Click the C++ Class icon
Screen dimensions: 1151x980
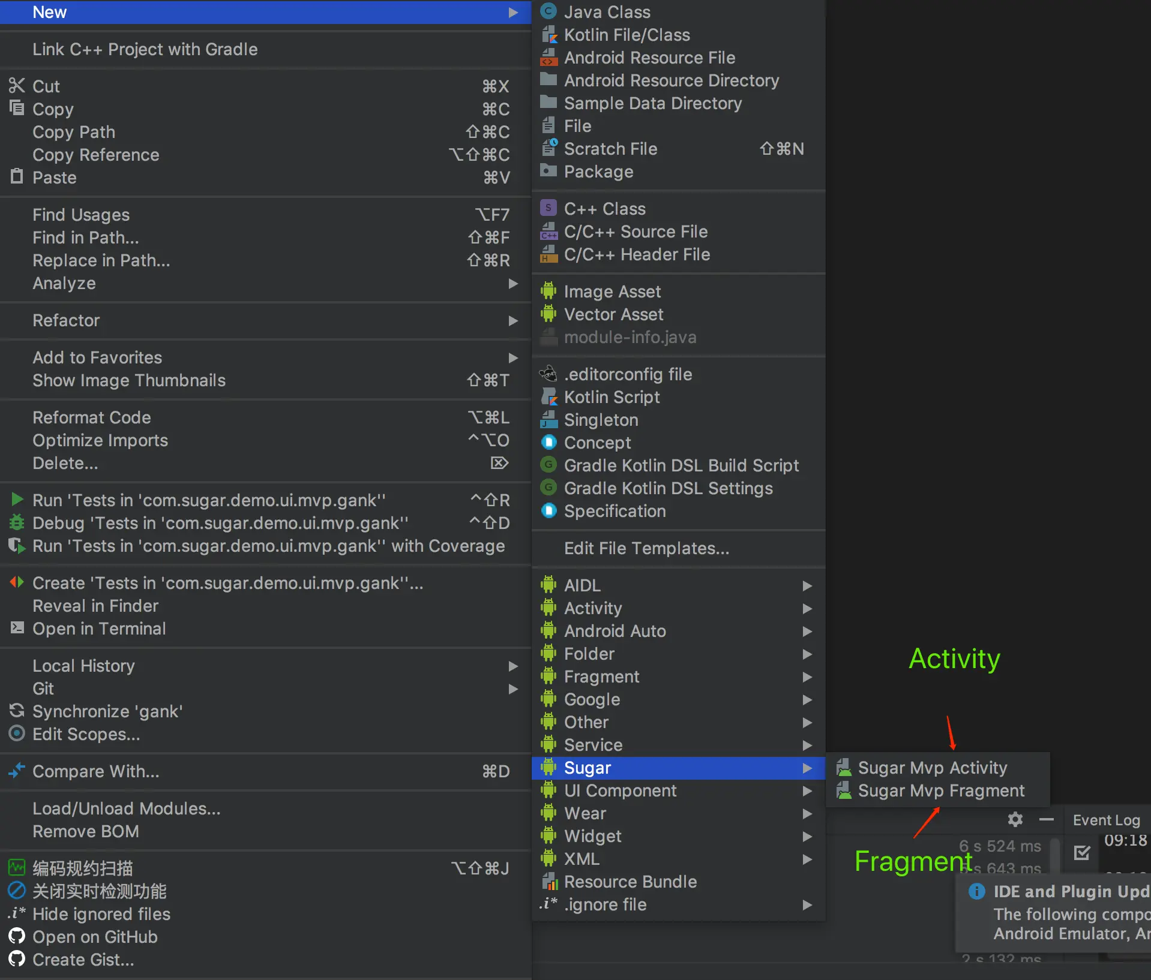[x=548, y=208]
